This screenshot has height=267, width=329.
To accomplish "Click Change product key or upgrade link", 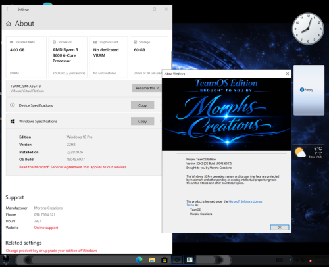I will (x=51, y=251).
